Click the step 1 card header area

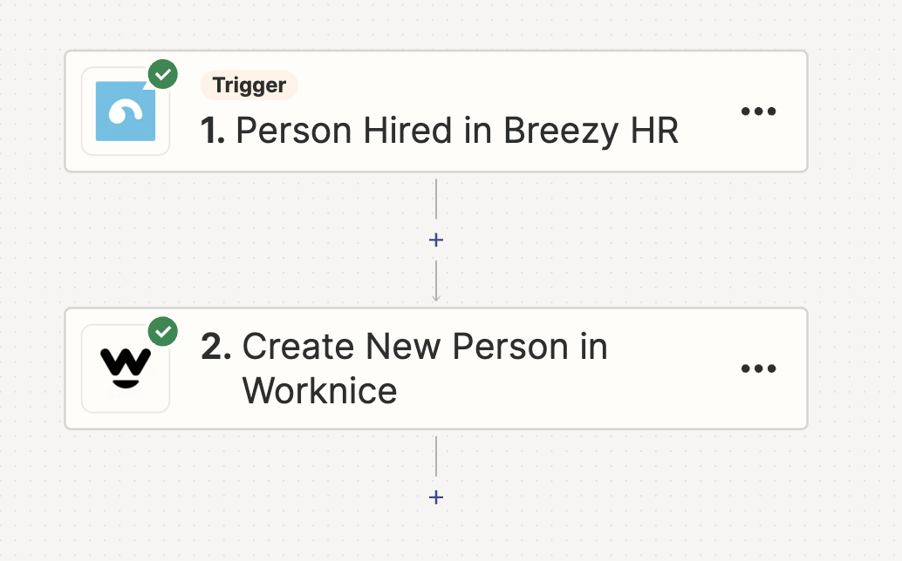436,111
